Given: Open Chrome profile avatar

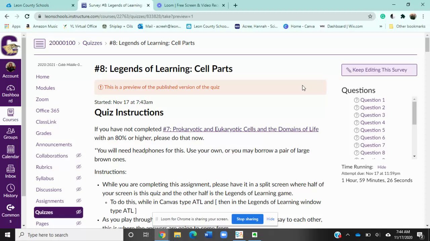Looking at the screenshot, I should point(413,16).
